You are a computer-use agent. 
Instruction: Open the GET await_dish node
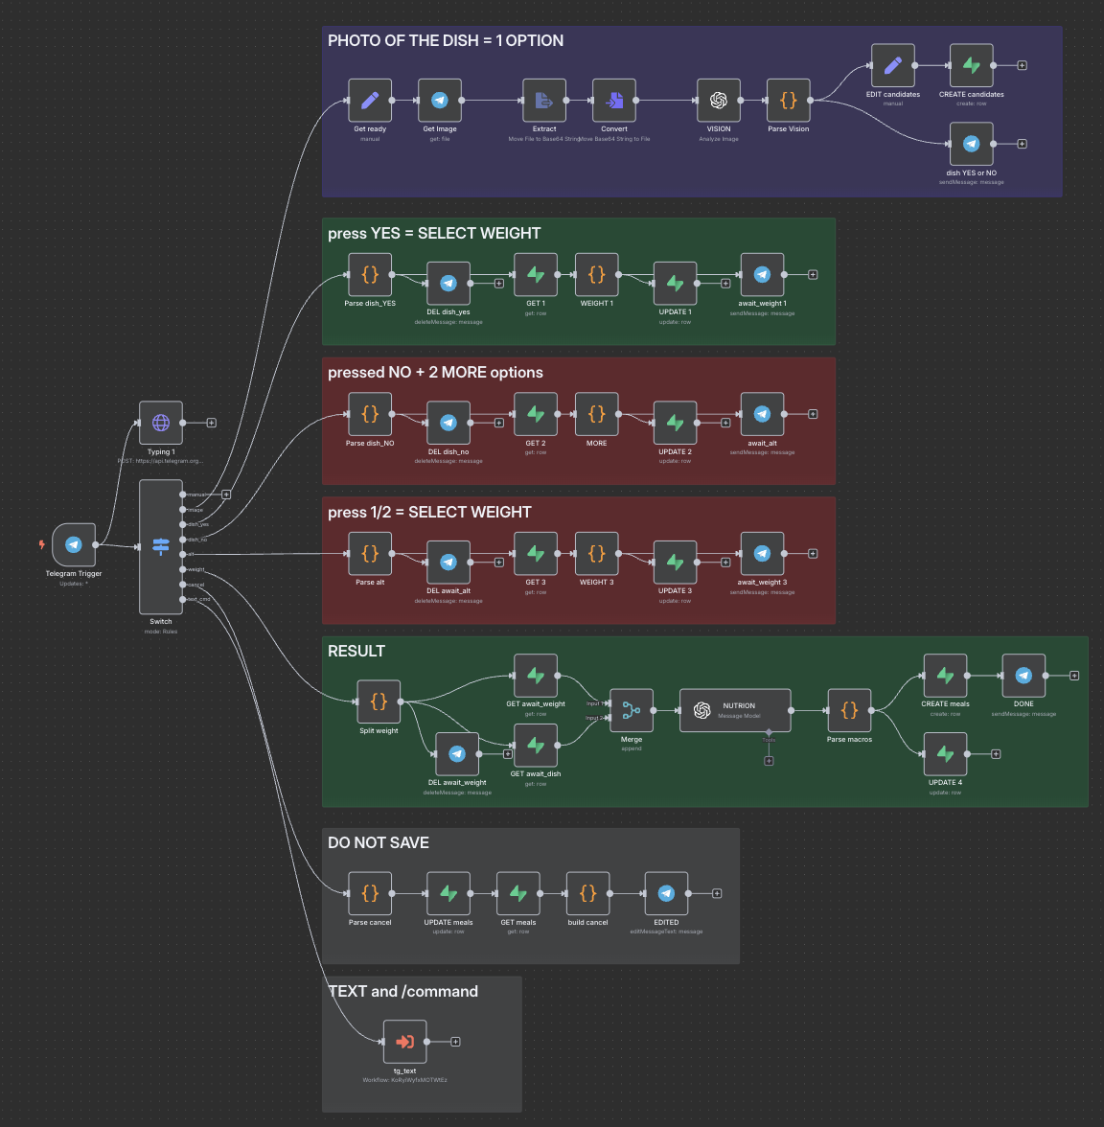pyautogui.click(x=536, y=746)
